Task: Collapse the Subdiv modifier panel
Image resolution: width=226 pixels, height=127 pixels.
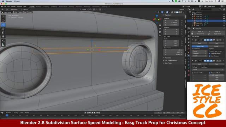Action: click(193, 40)
